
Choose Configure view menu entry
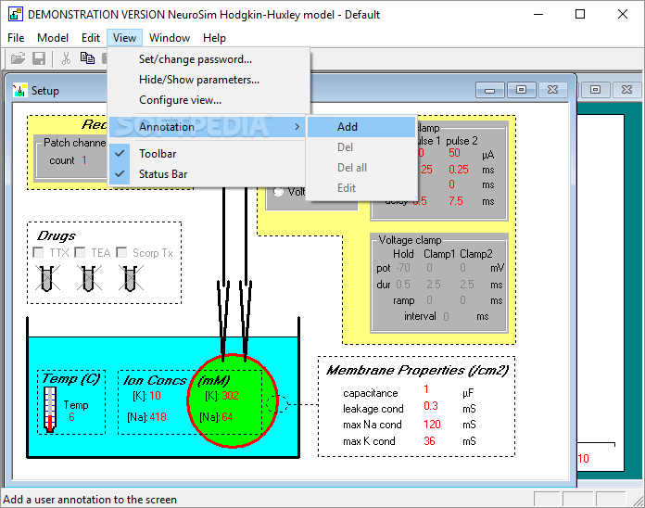(x=208, y=100)
